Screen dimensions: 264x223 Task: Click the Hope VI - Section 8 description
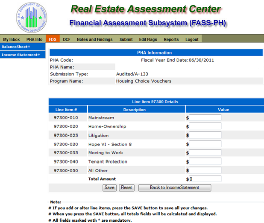[110, 144]
